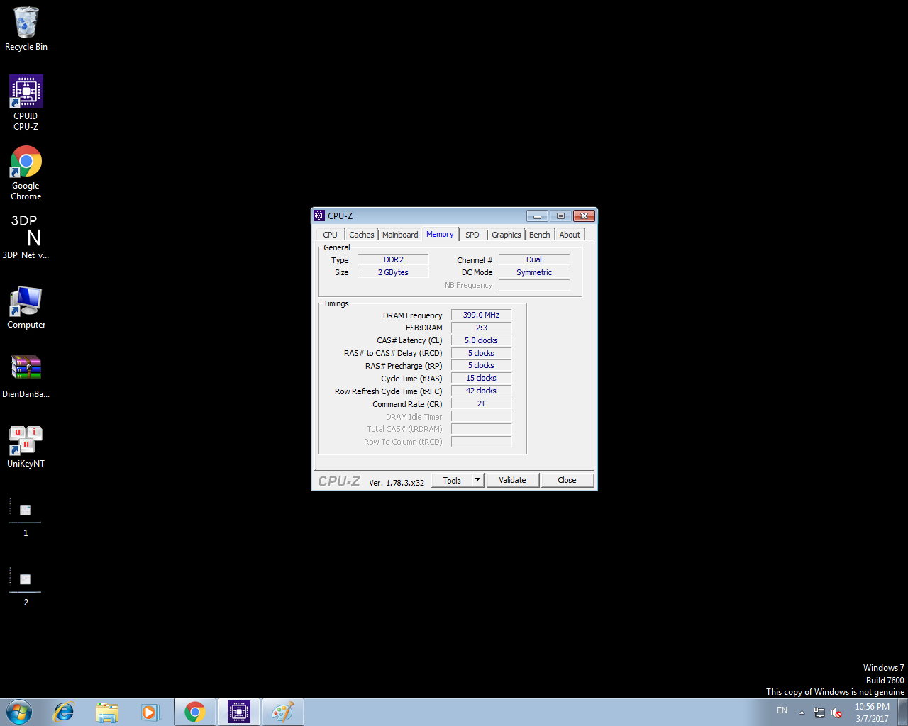Select the Memory tab
The height and width of the screenshot is (726, 908).
tap(440, 234)
